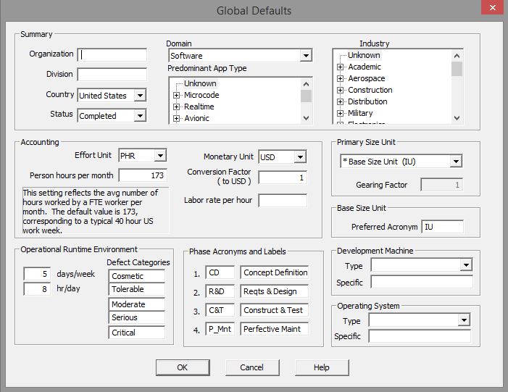The height and width of the screenshot is (392, 508).
Task: Click the Cosmetic defect category field
Action: [x=136, y=276]
